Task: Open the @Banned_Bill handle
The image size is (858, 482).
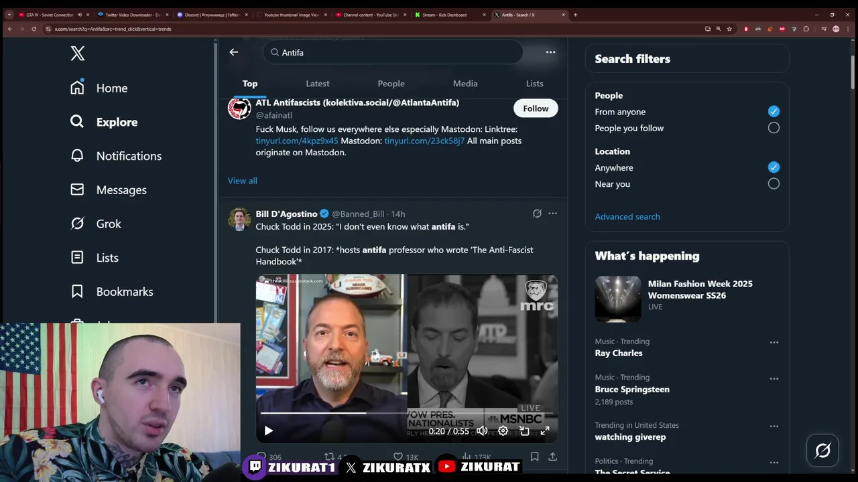Action: click(x=358, y=214)
